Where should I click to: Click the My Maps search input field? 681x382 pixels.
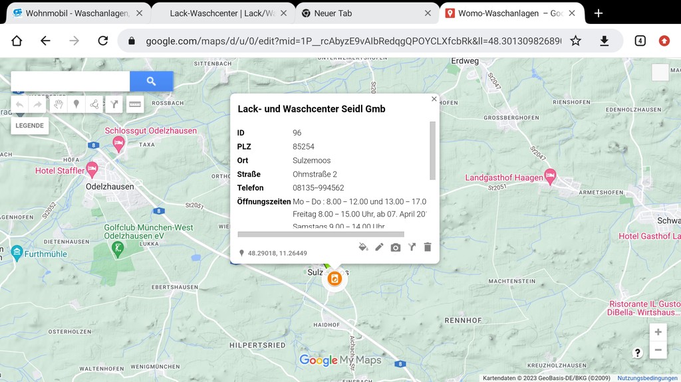70,81
